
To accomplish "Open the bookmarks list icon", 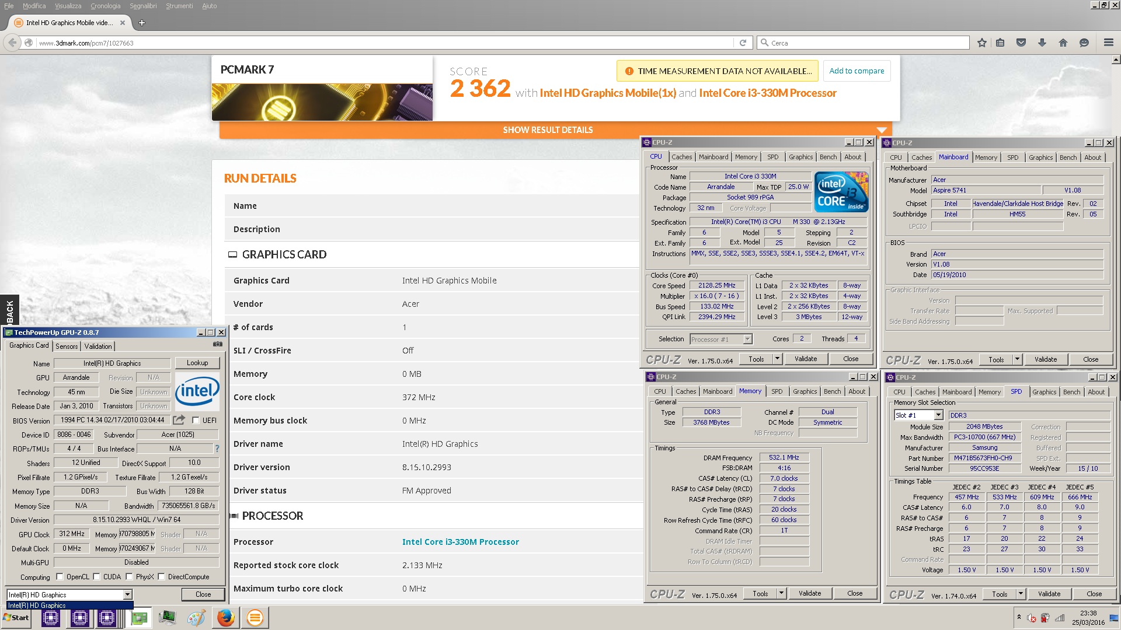I will point(1000,43).
